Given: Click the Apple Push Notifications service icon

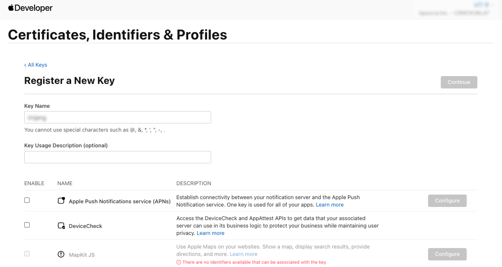Looking at the screenshot, I should (x=61, y=201).
